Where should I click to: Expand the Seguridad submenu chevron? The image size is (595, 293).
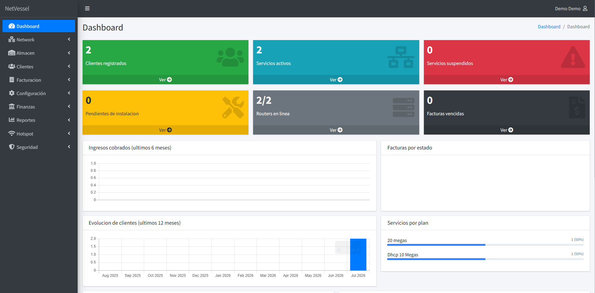(69, 147)
